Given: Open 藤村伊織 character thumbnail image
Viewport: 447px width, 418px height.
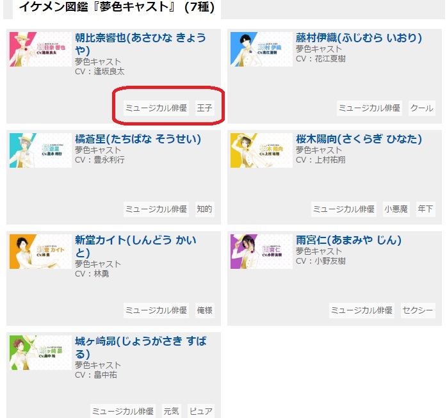Looking at the screenshot, I should coord(261,49).
